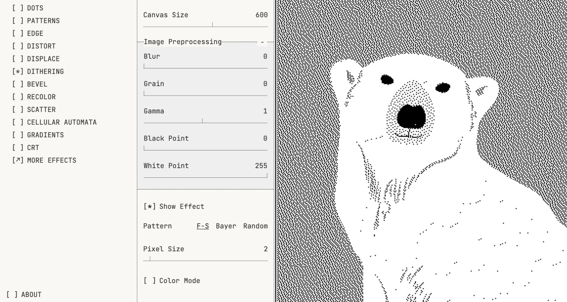Choose the BEVEL effect
567x302 pixels.
click(30, 84)
